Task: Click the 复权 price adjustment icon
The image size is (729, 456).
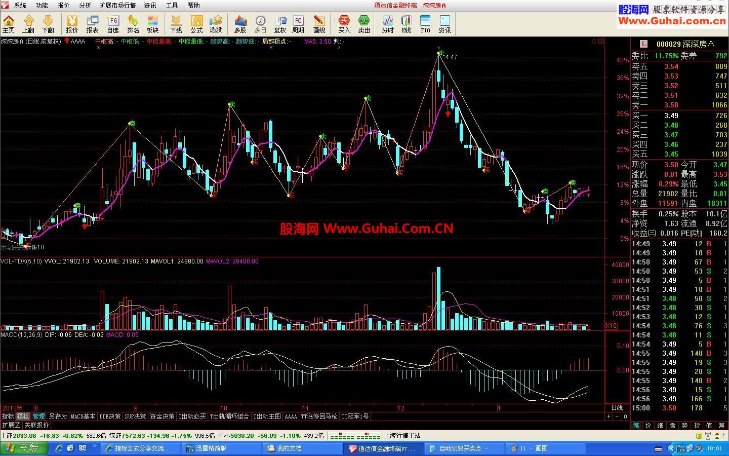Action: coord(280,23)
